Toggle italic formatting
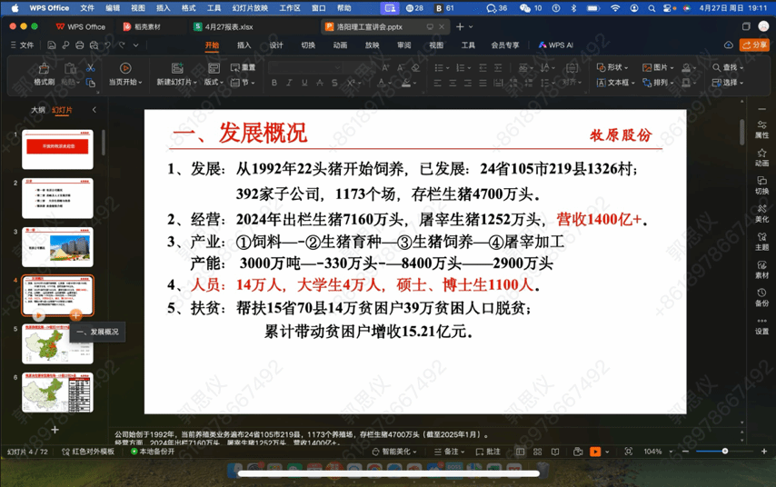Screen dimensions: 776x487 289,83
